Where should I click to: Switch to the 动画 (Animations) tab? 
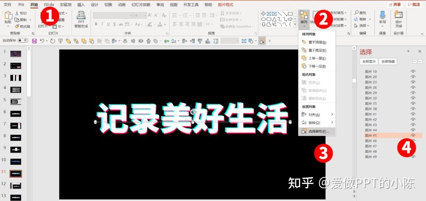(x=122, y=5)
